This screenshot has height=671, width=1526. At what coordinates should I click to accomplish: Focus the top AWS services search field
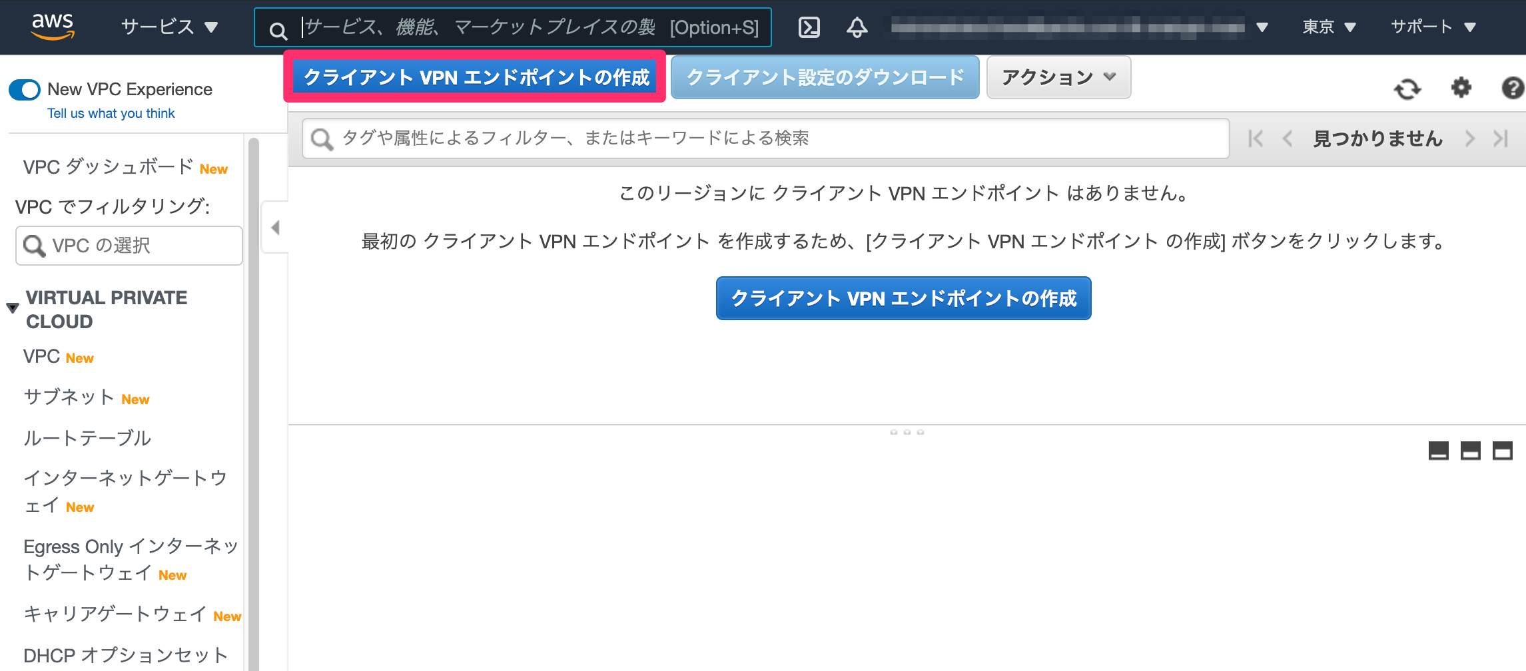(513, 27)
